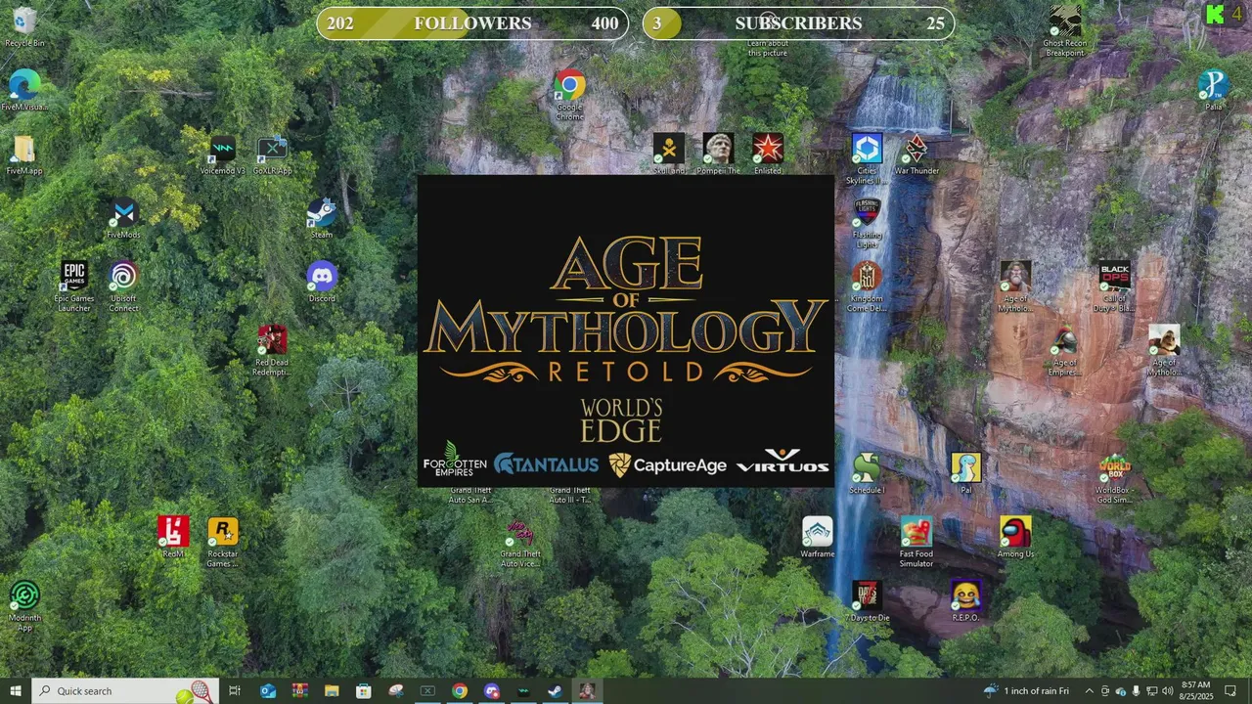Select the Age of Empires desktop icon

click(1064, 350)
